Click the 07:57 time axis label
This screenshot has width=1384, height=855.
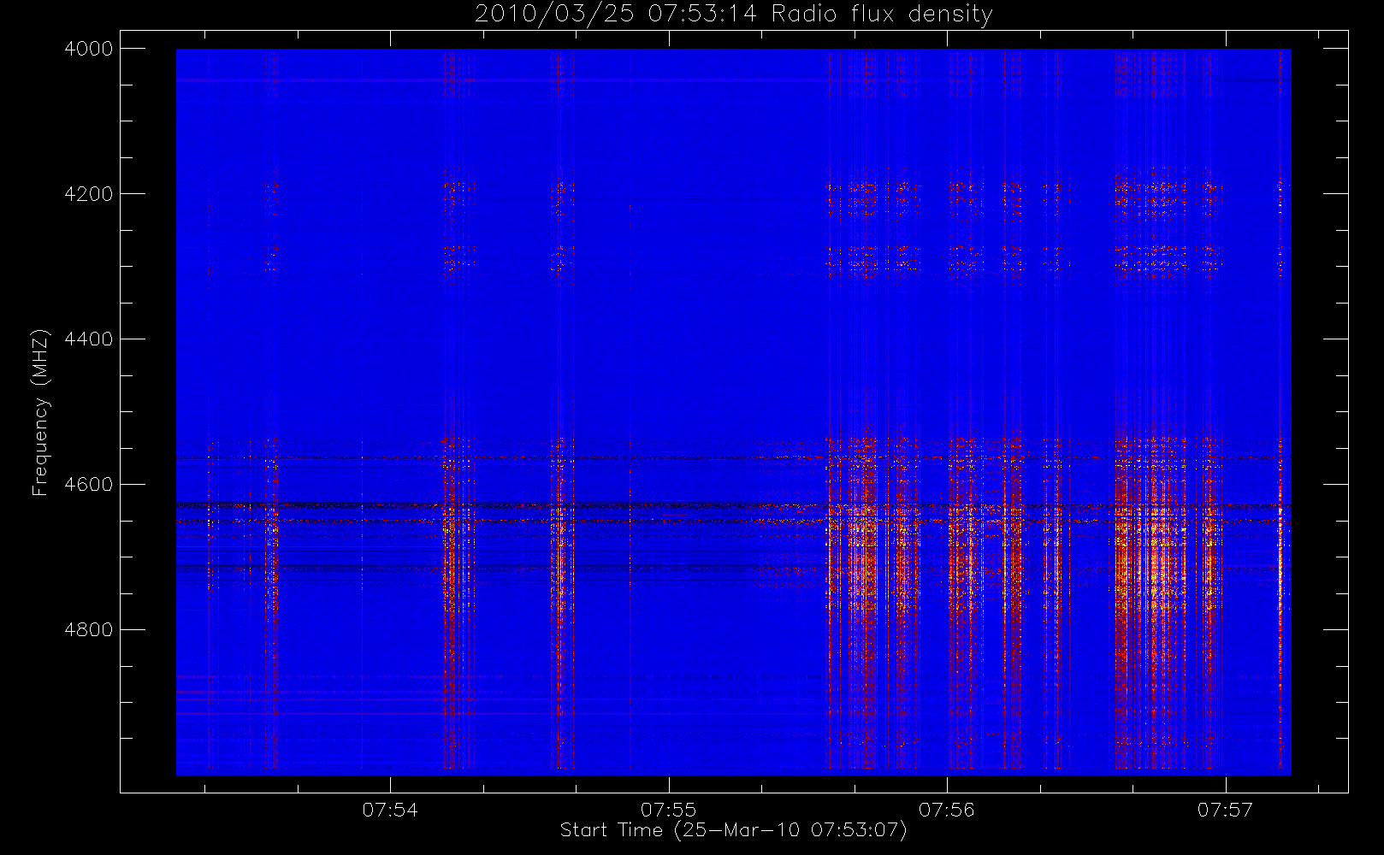(1226, 810)
